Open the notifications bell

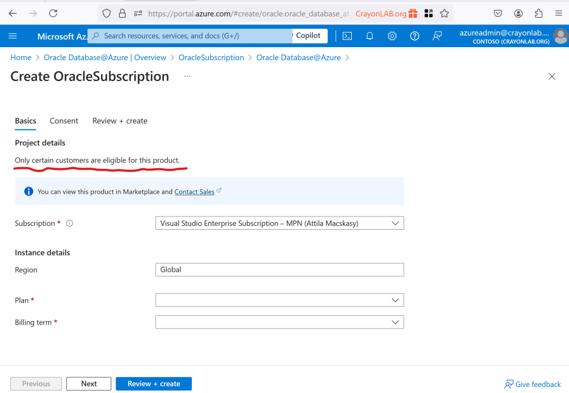point(370,36)
